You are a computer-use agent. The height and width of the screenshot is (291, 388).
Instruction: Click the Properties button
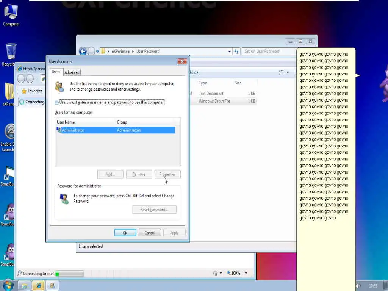[x=167, y=174]
